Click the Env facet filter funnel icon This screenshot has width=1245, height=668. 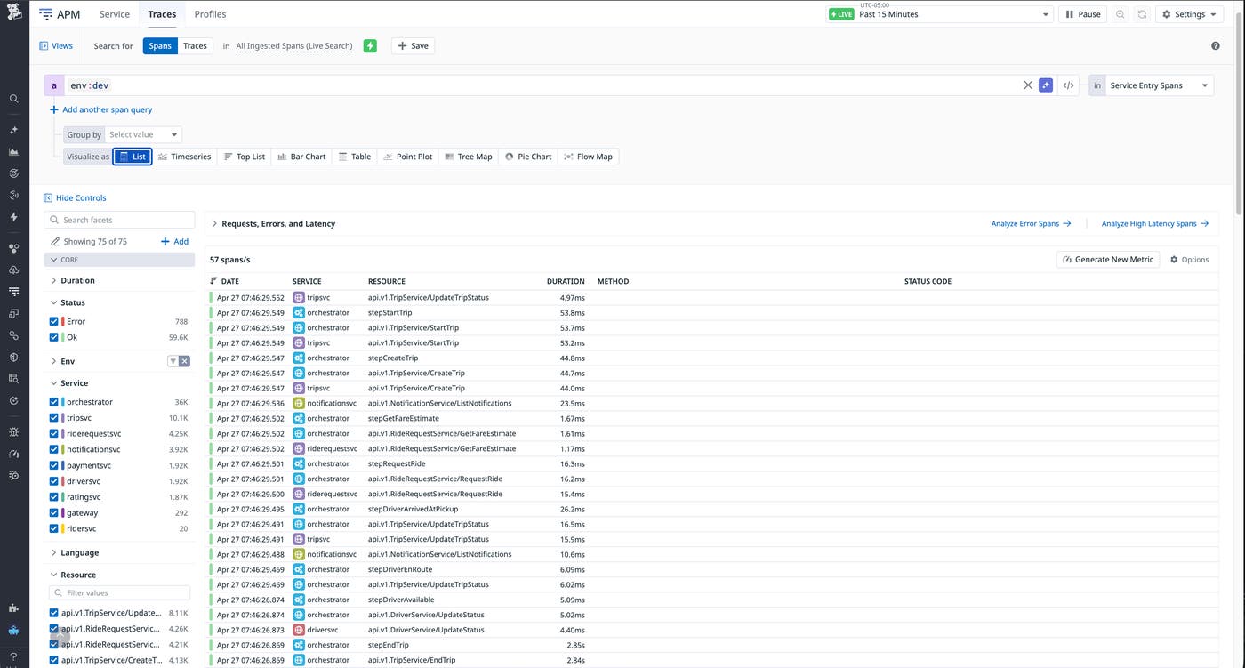point(173,361)
